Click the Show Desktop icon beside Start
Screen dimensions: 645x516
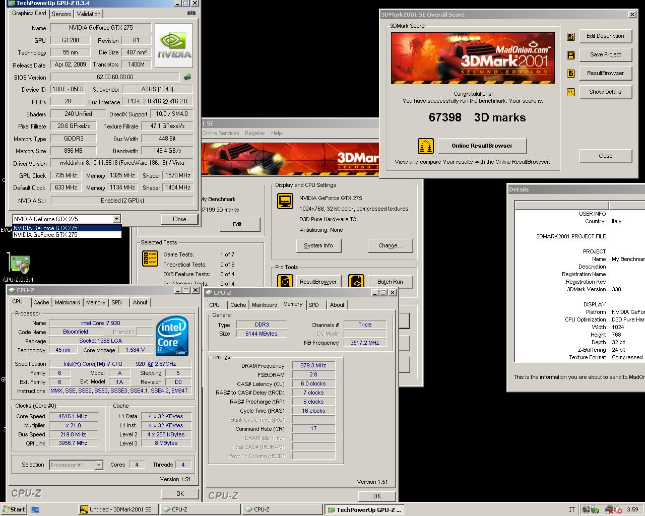[x=35, y=509]
